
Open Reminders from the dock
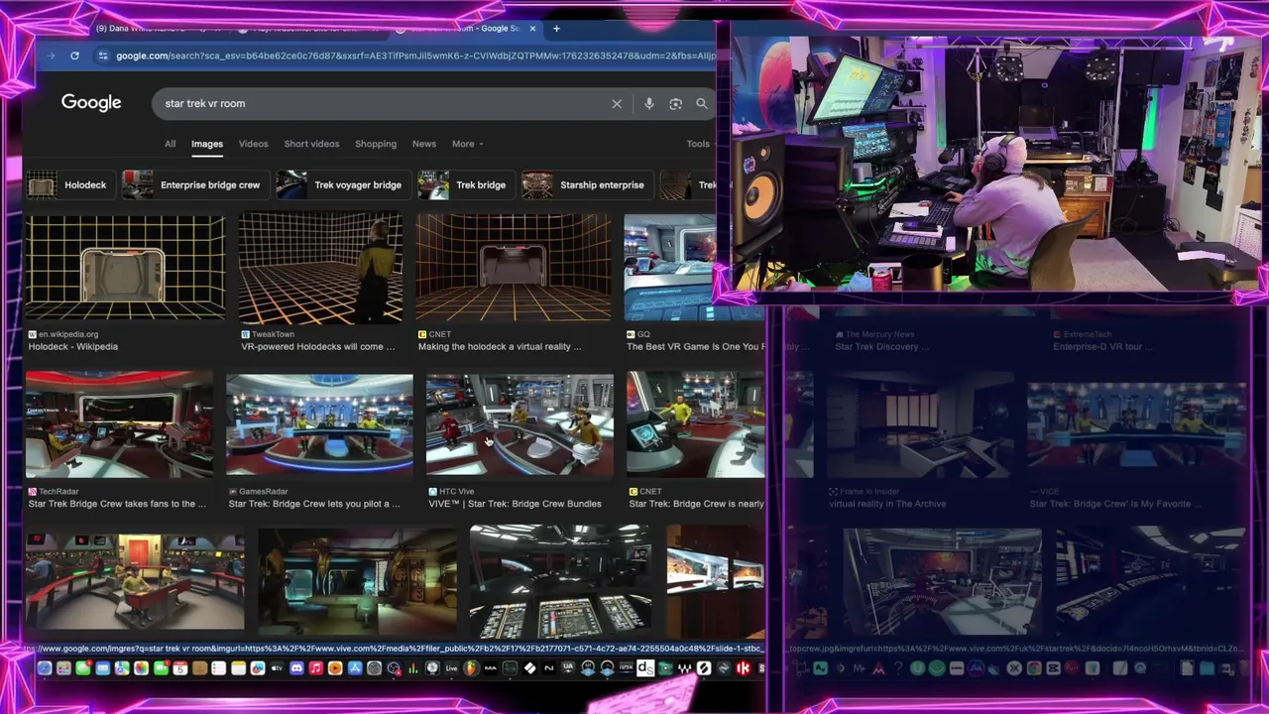(x=218, y=668)
